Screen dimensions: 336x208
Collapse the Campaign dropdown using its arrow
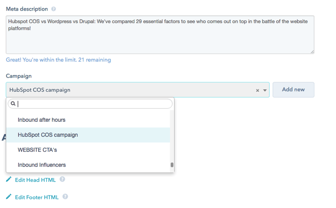pos(265,90)
